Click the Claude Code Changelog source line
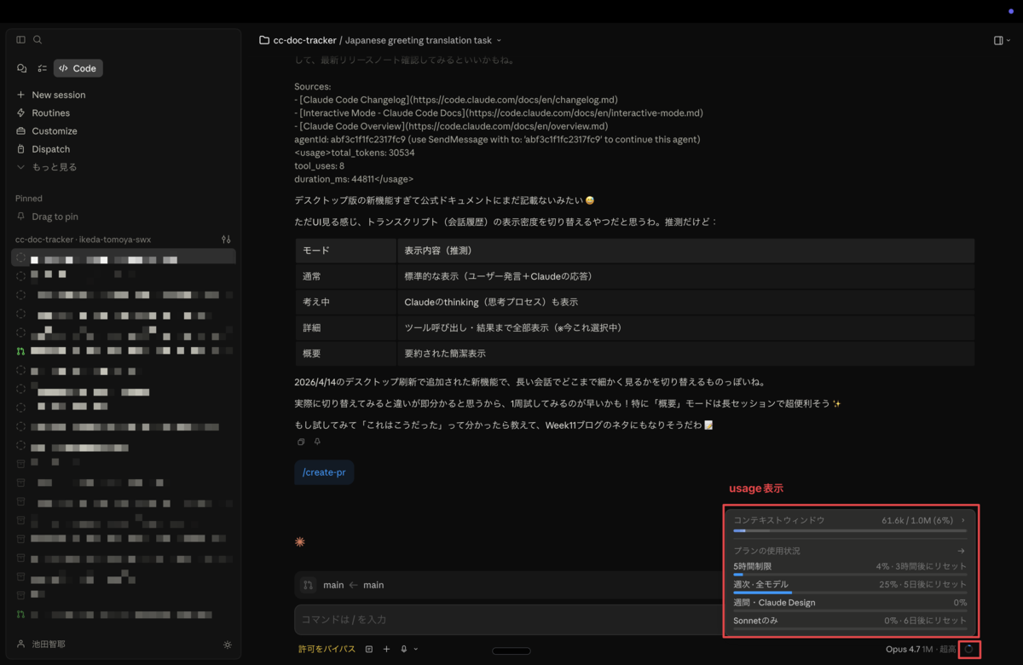This screenshot has width=1023, height=665. pos(456,100)
